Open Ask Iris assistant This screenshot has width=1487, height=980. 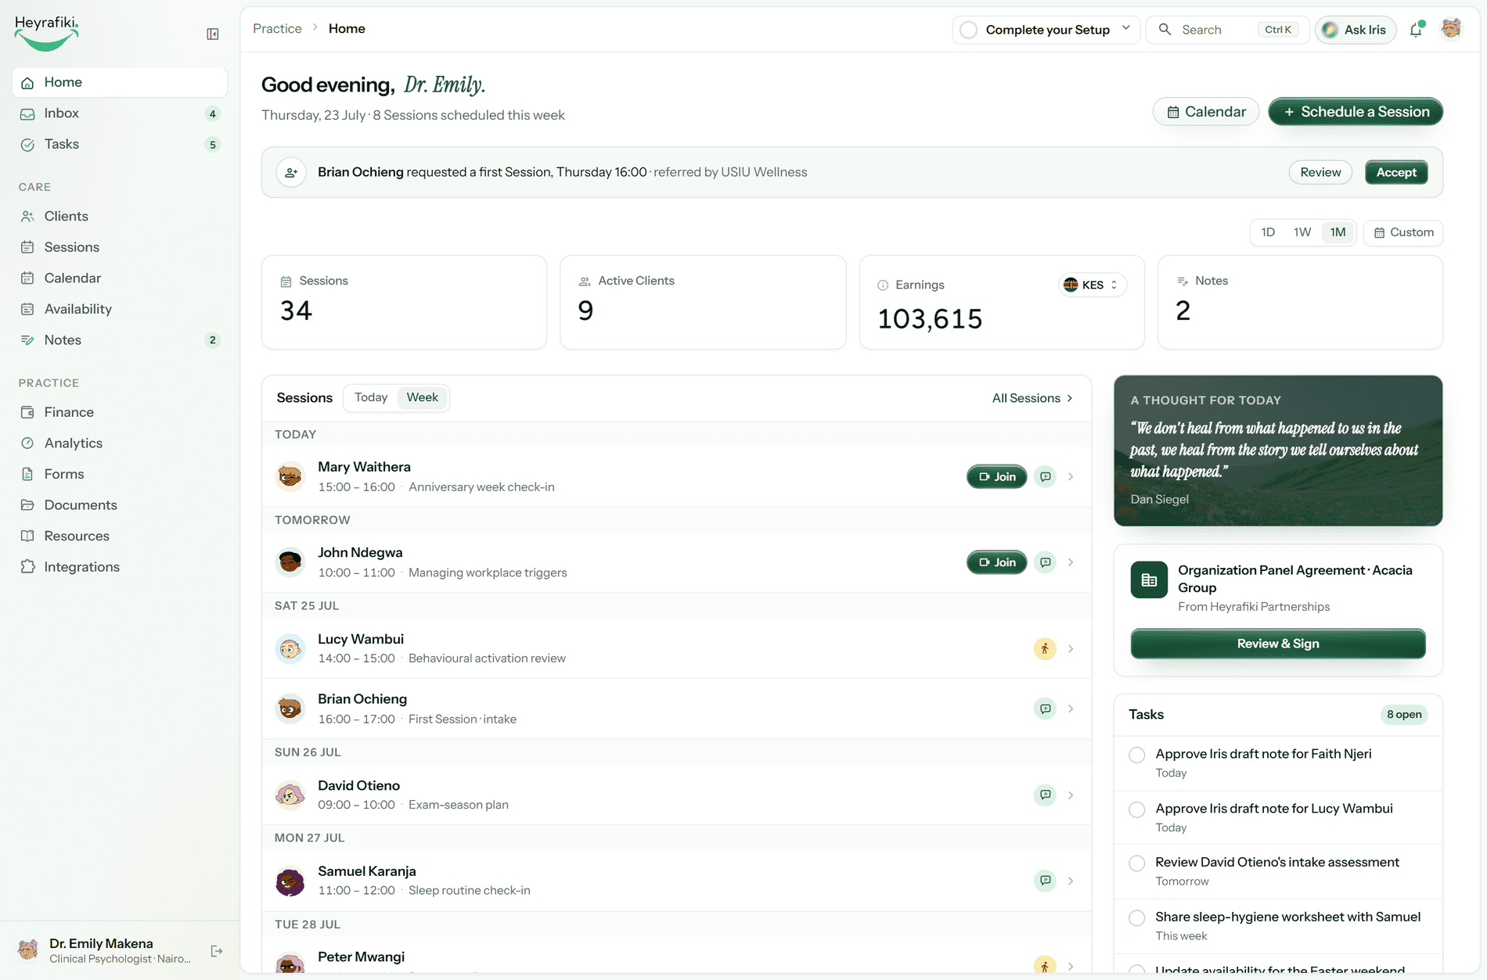1355,30
